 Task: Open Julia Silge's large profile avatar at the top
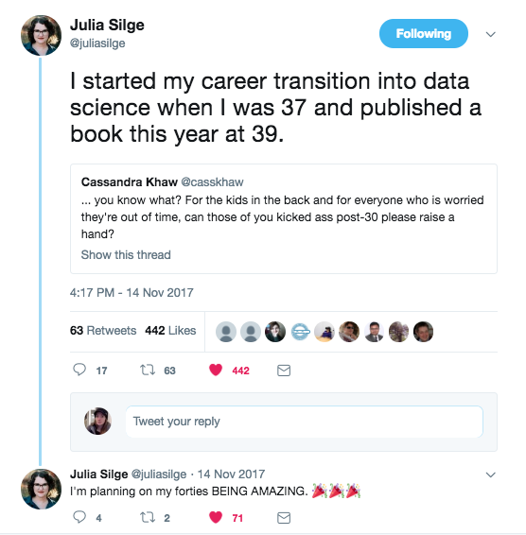(41, 35)
